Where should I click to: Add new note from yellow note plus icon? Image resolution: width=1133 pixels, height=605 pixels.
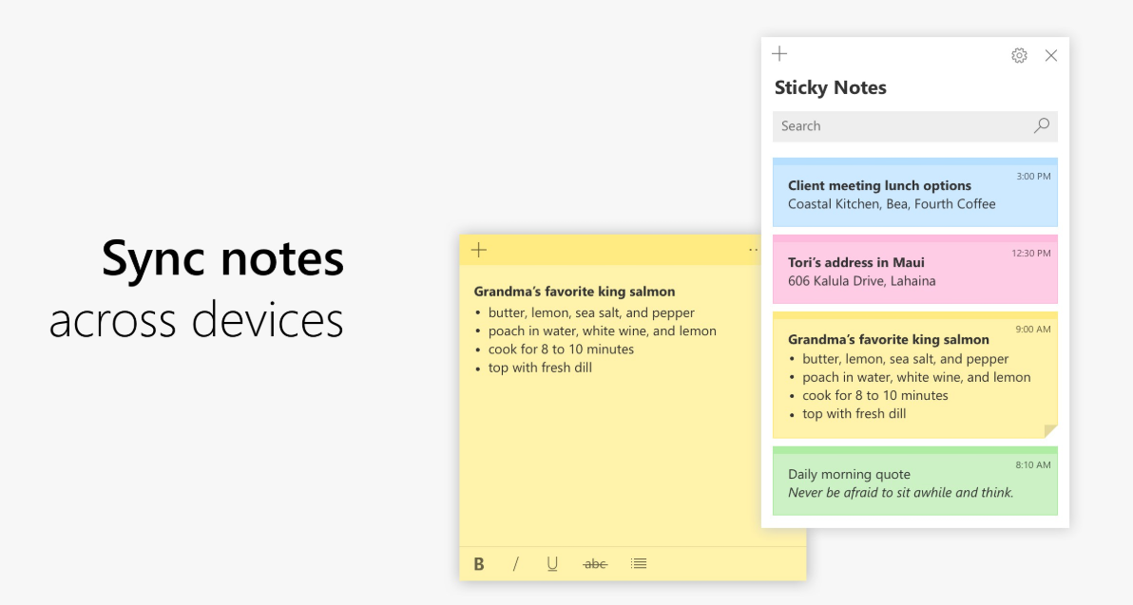478,251
